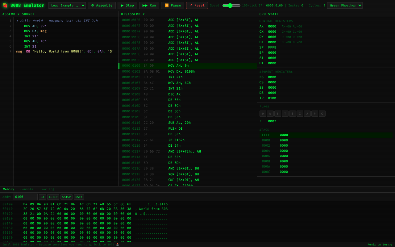The image size is (395, 247).
Task: Select disassembly line JB 0182h
Action: click(x=188, y=140)
